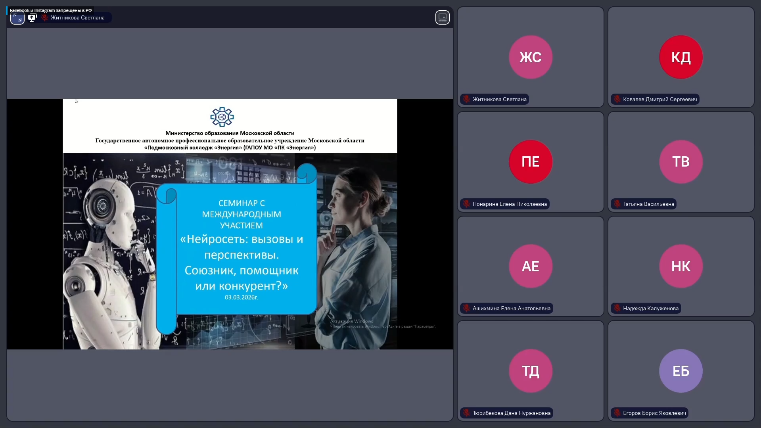Click the muted mic icon on the presenter label

(x=45, y=18)
